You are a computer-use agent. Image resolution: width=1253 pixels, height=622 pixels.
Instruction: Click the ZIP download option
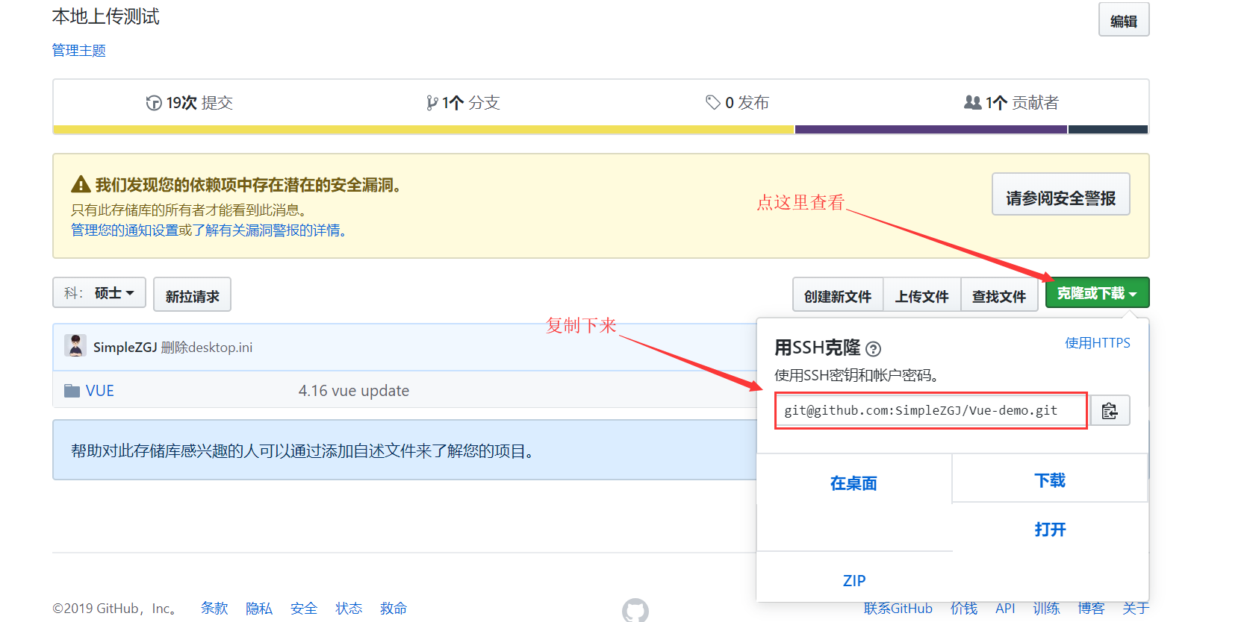point(854,580)
